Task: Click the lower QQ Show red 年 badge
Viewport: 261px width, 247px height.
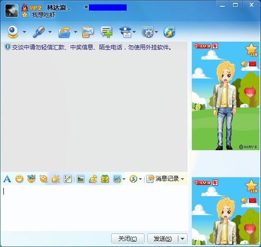Action: [215, 183]
